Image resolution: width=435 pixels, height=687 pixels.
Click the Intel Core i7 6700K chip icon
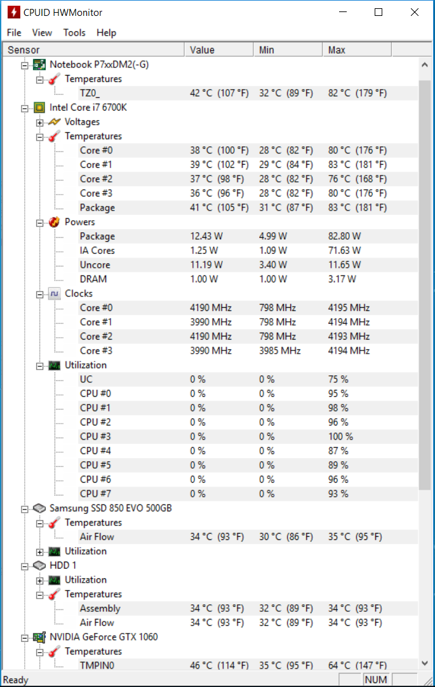[39, 108]
